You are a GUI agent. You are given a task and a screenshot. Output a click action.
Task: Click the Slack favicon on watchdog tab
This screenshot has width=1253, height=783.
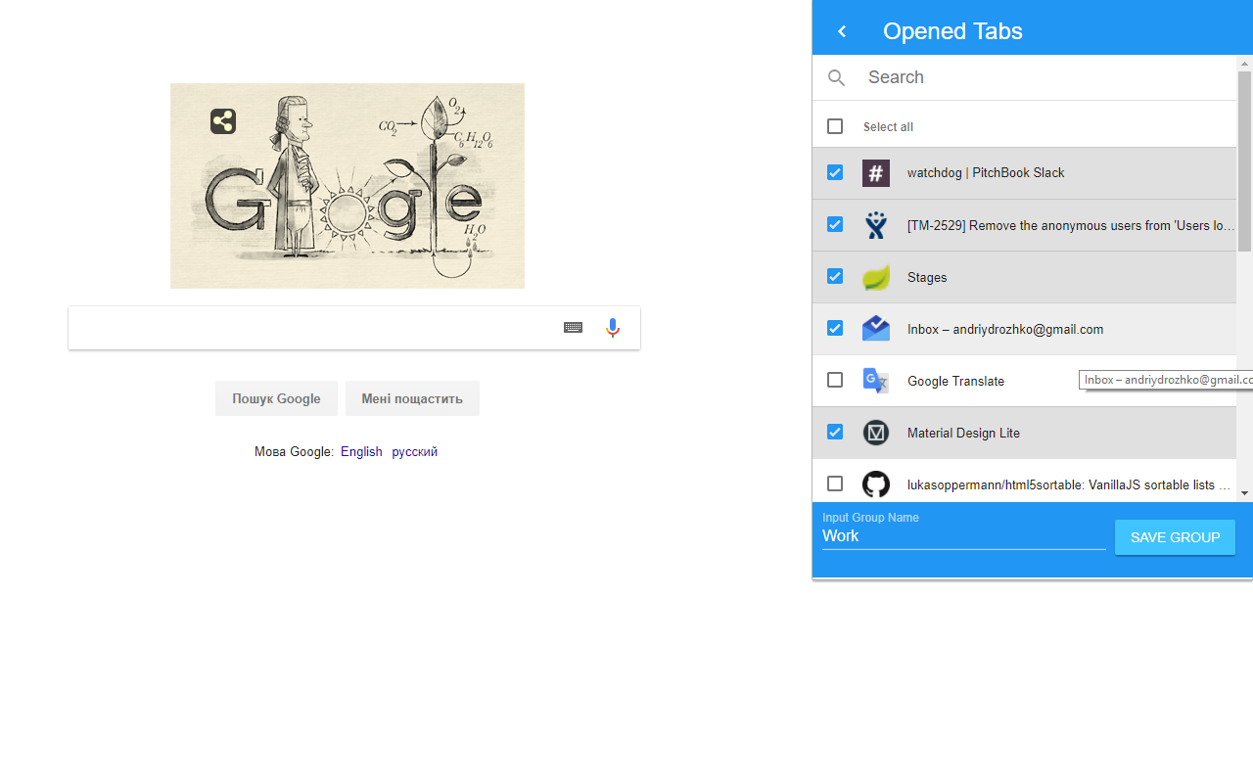pyautogui.click(x=875, y=172)
